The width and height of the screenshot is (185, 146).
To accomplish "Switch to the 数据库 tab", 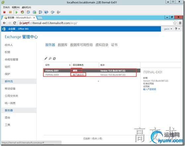I will coord(63,45).
